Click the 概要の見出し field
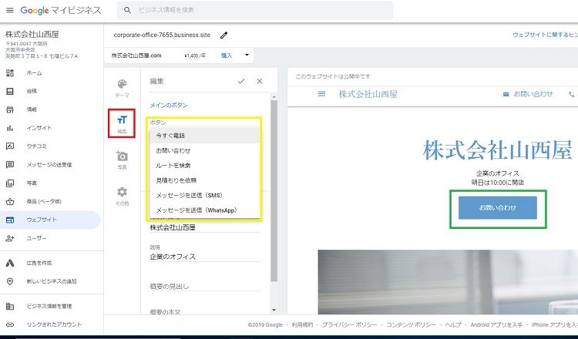This screenshot has width=578, height=339. (x=205, y=286)
